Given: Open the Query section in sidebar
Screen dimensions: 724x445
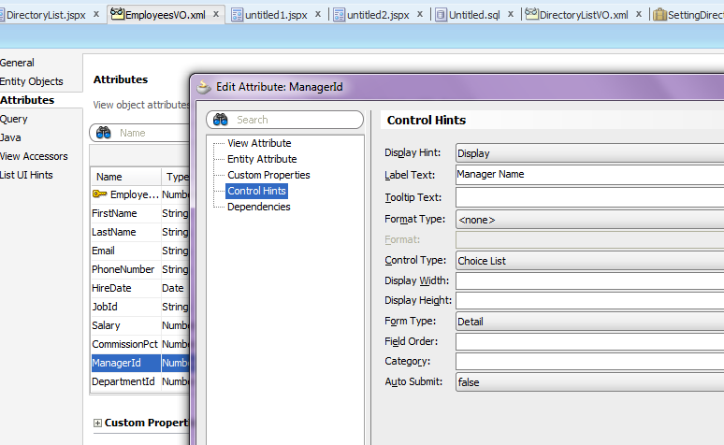Looking at the screenshot, I should coord(14,119).
